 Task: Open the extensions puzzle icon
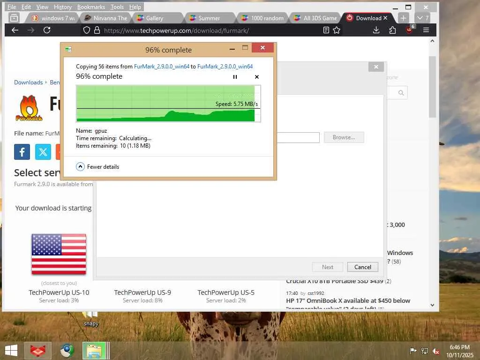click(392, 30)
